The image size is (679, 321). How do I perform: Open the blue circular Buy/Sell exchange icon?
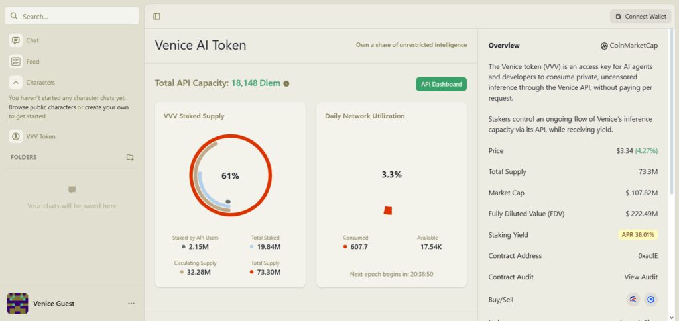650,299
